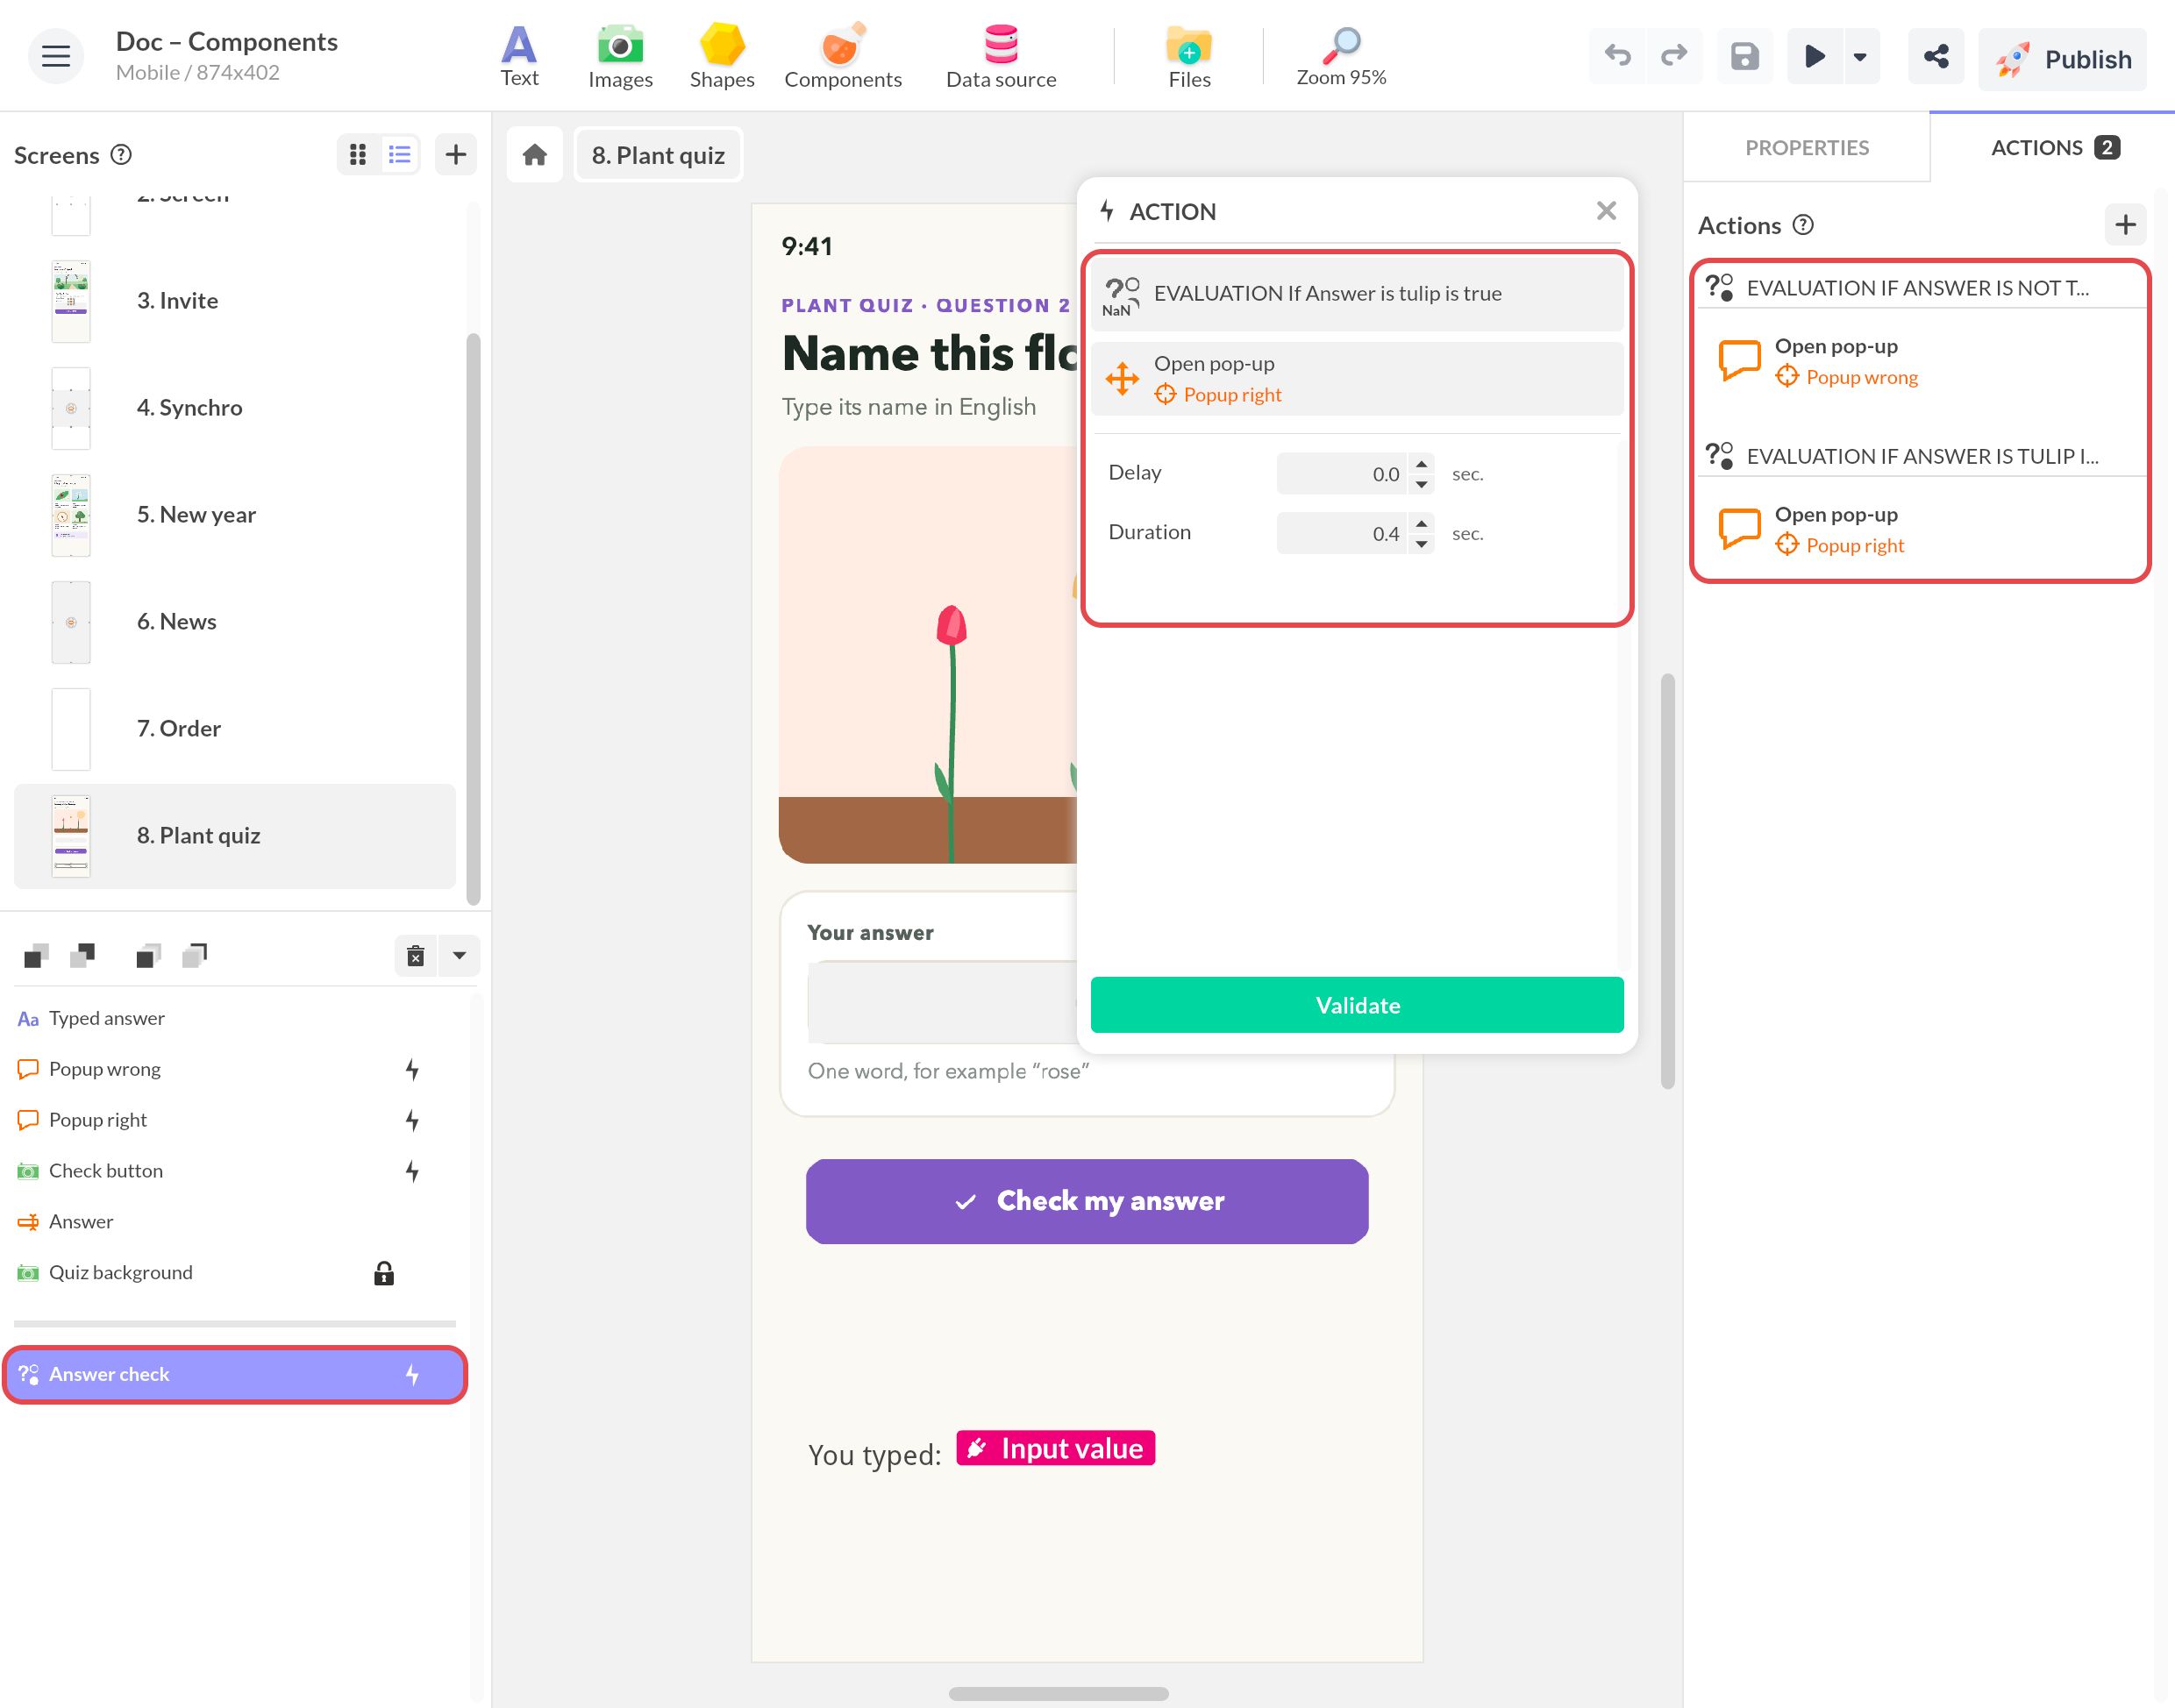Viewport: 2175px width, 1708px height.
Task: Click the Zoom 95% magnifier
Action: pyautogui.click(x=1341, y=57)
